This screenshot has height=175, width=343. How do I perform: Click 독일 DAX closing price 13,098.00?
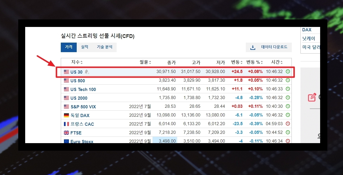[x=166, y=115]
